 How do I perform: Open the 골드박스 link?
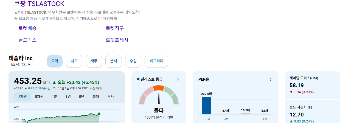click(27, 40)
